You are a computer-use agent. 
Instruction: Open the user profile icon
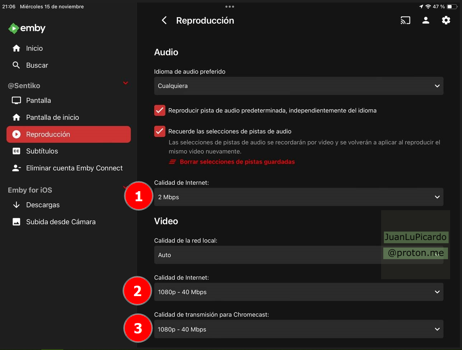[x=426, y=20]
